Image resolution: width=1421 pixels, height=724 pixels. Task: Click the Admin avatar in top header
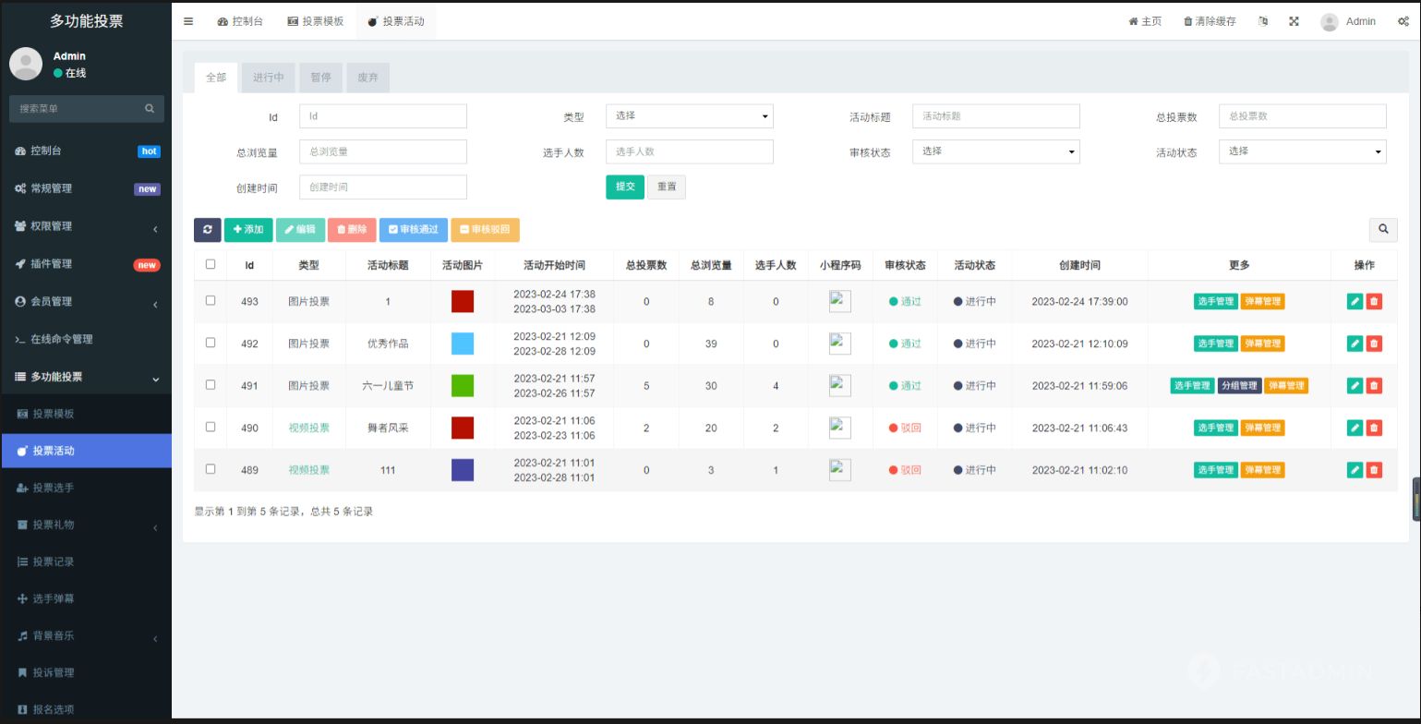pyautogui.click(x=1330, y=21)
